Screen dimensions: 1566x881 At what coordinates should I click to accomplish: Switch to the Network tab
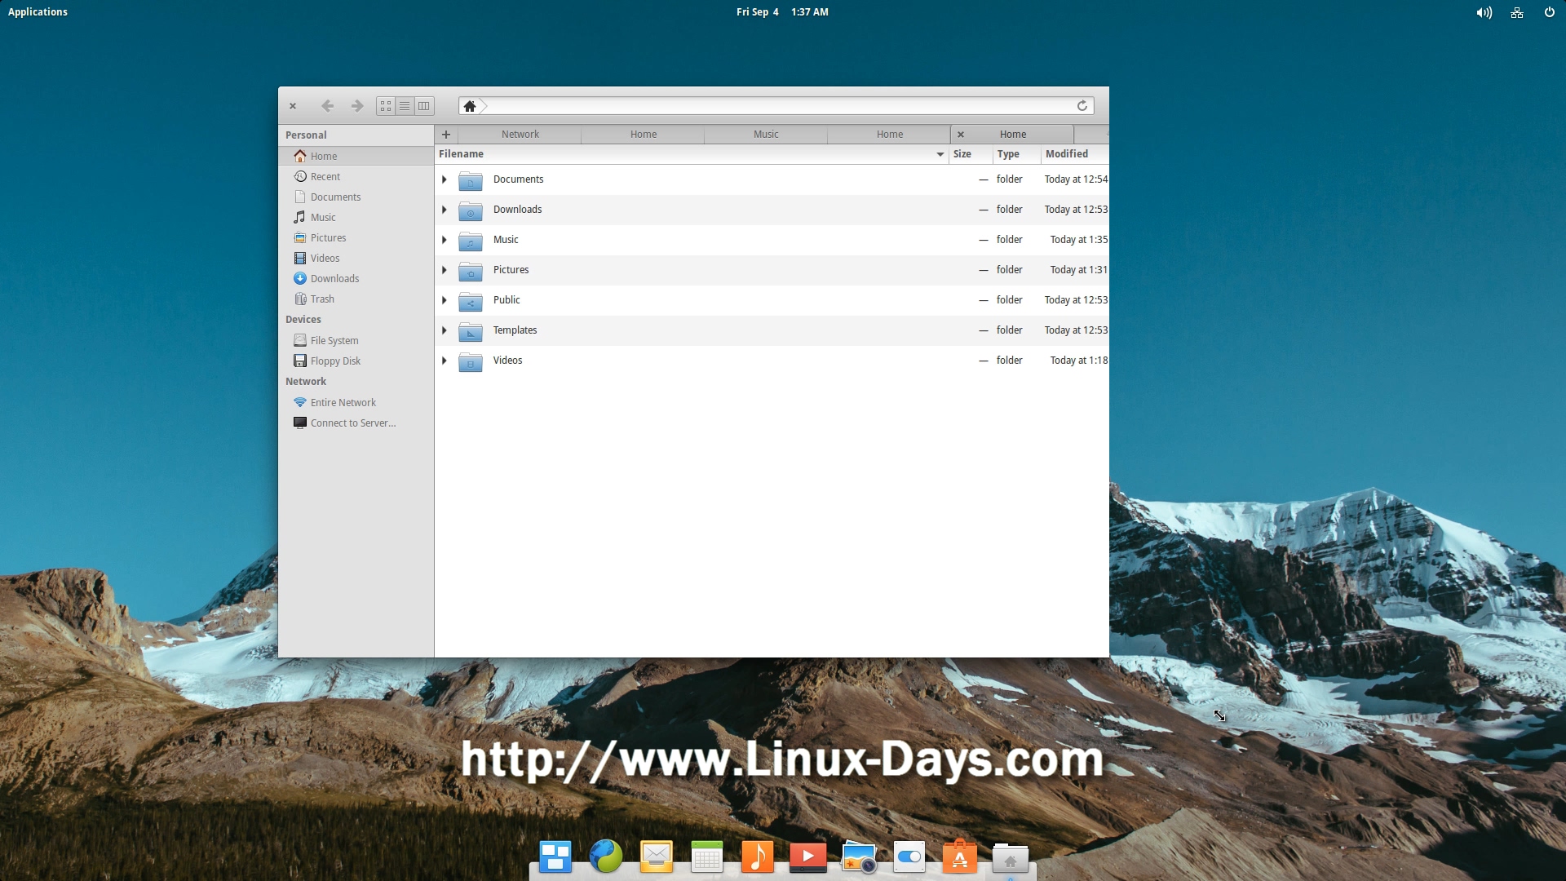click(520, 135)
